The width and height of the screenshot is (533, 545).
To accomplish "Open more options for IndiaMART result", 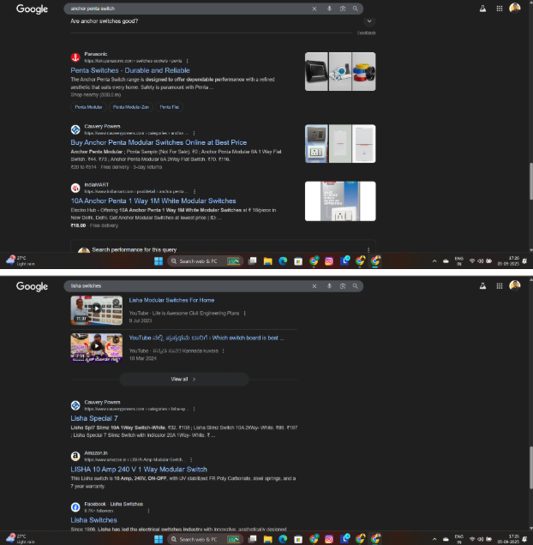I will coord(195,191).
